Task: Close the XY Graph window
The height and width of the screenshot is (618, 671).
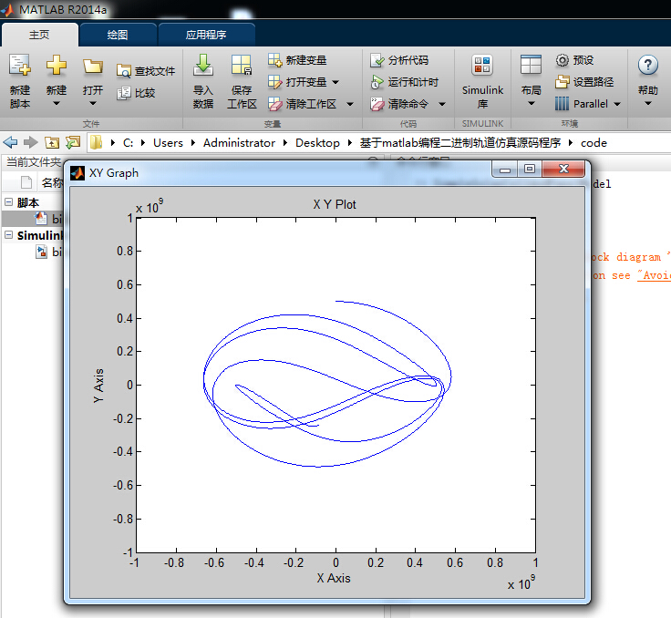Action: click(x=563, y=169)
